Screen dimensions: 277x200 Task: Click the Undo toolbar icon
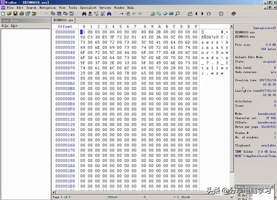46,14
